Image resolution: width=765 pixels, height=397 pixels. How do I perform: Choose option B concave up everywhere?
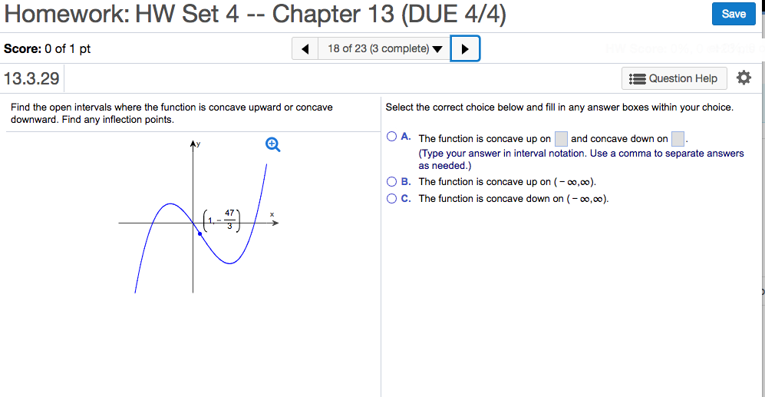point(392,182)
